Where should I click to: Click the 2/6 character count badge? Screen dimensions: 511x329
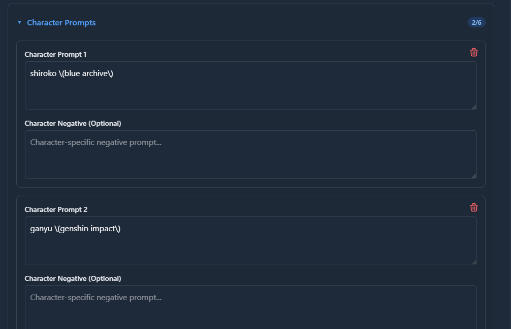tap(476, 22)
